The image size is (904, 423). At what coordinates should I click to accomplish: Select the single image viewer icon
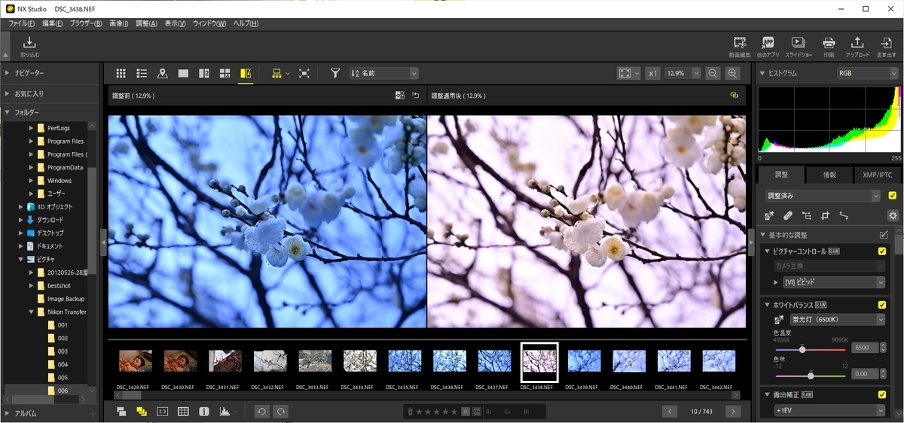[183, 73]
